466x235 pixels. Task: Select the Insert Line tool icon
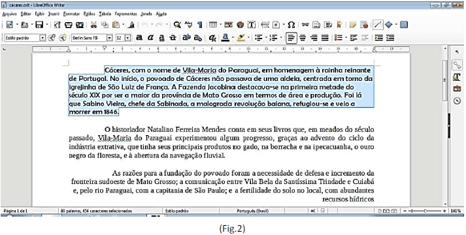378,25
